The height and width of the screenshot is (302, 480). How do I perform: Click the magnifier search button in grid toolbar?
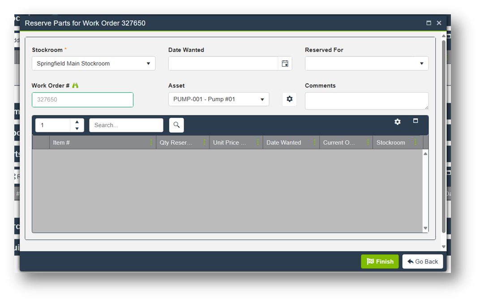coord(176,125)
